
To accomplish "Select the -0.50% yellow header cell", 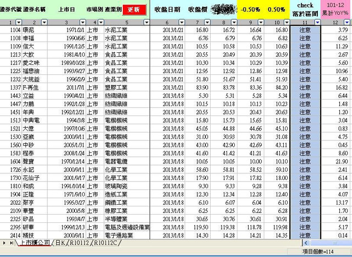I will (x=250, y=9).
